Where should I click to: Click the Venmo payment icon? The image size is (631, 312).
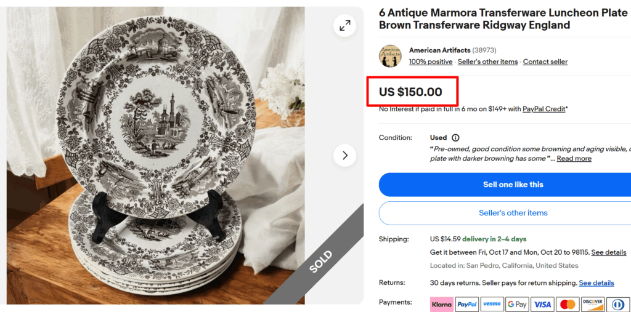pyautogui.click(x=492, y=304)
